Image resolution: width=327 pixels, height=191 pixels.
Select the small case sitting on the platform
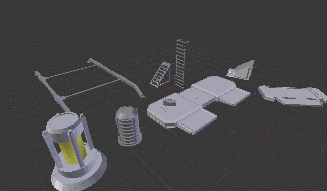(170, 103)
